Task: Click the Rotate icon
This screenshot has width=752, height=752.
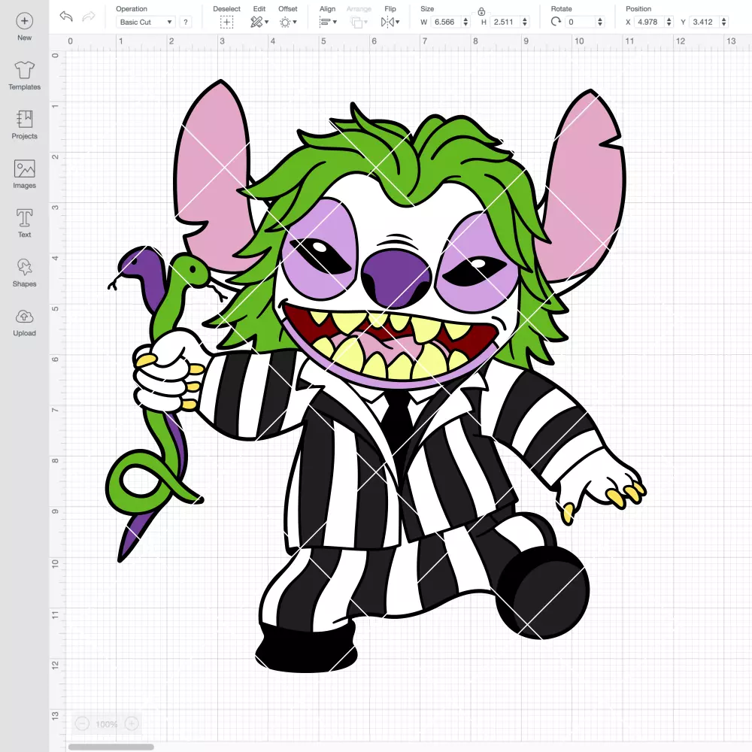Action: click(556, 22)
